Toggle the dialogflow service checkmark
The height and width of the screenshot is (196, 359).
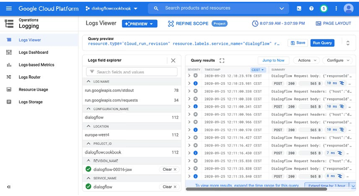tap(88, 187)
